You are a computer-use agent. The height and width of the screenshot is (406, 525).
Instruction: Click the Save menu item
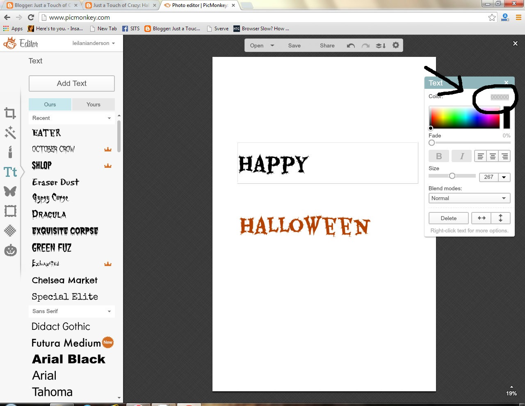point(294,45)
